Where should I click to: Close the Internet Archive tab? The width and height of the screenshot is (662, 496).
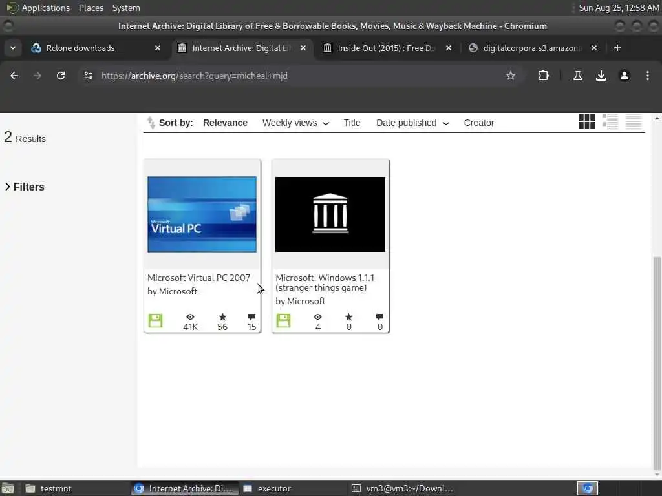pyautogui.click(x=303, y=48)
